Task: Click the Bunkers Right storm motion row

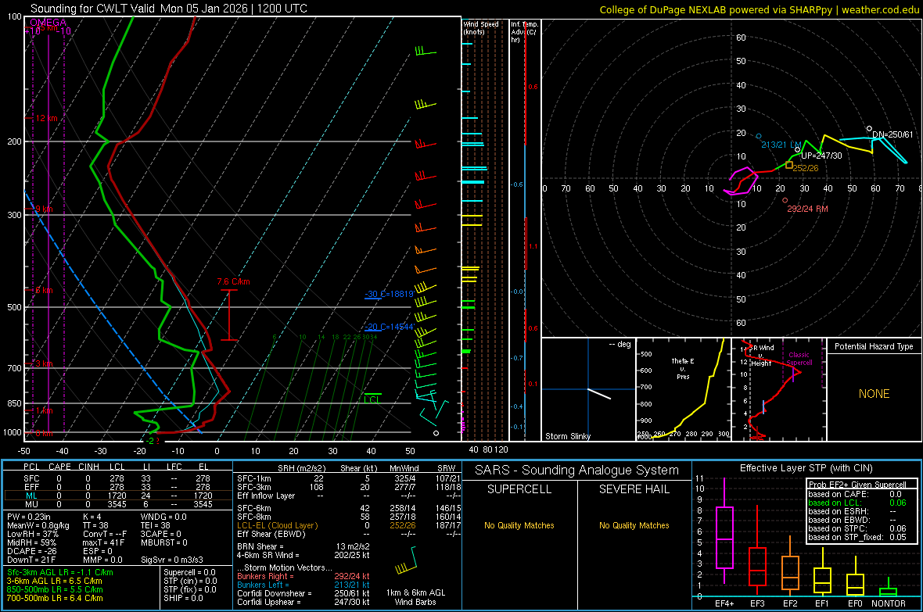Action: click(x=303, y=576)
